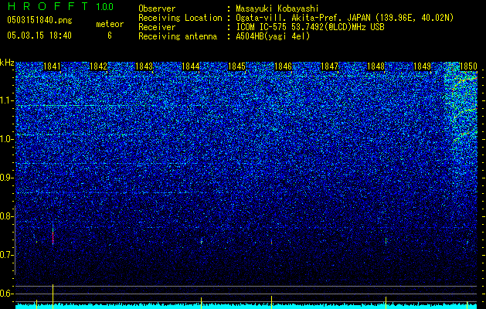Click the 0.6 kHz axis label
The height and width of the screenshot is (309, 486).
pos(7,294)
